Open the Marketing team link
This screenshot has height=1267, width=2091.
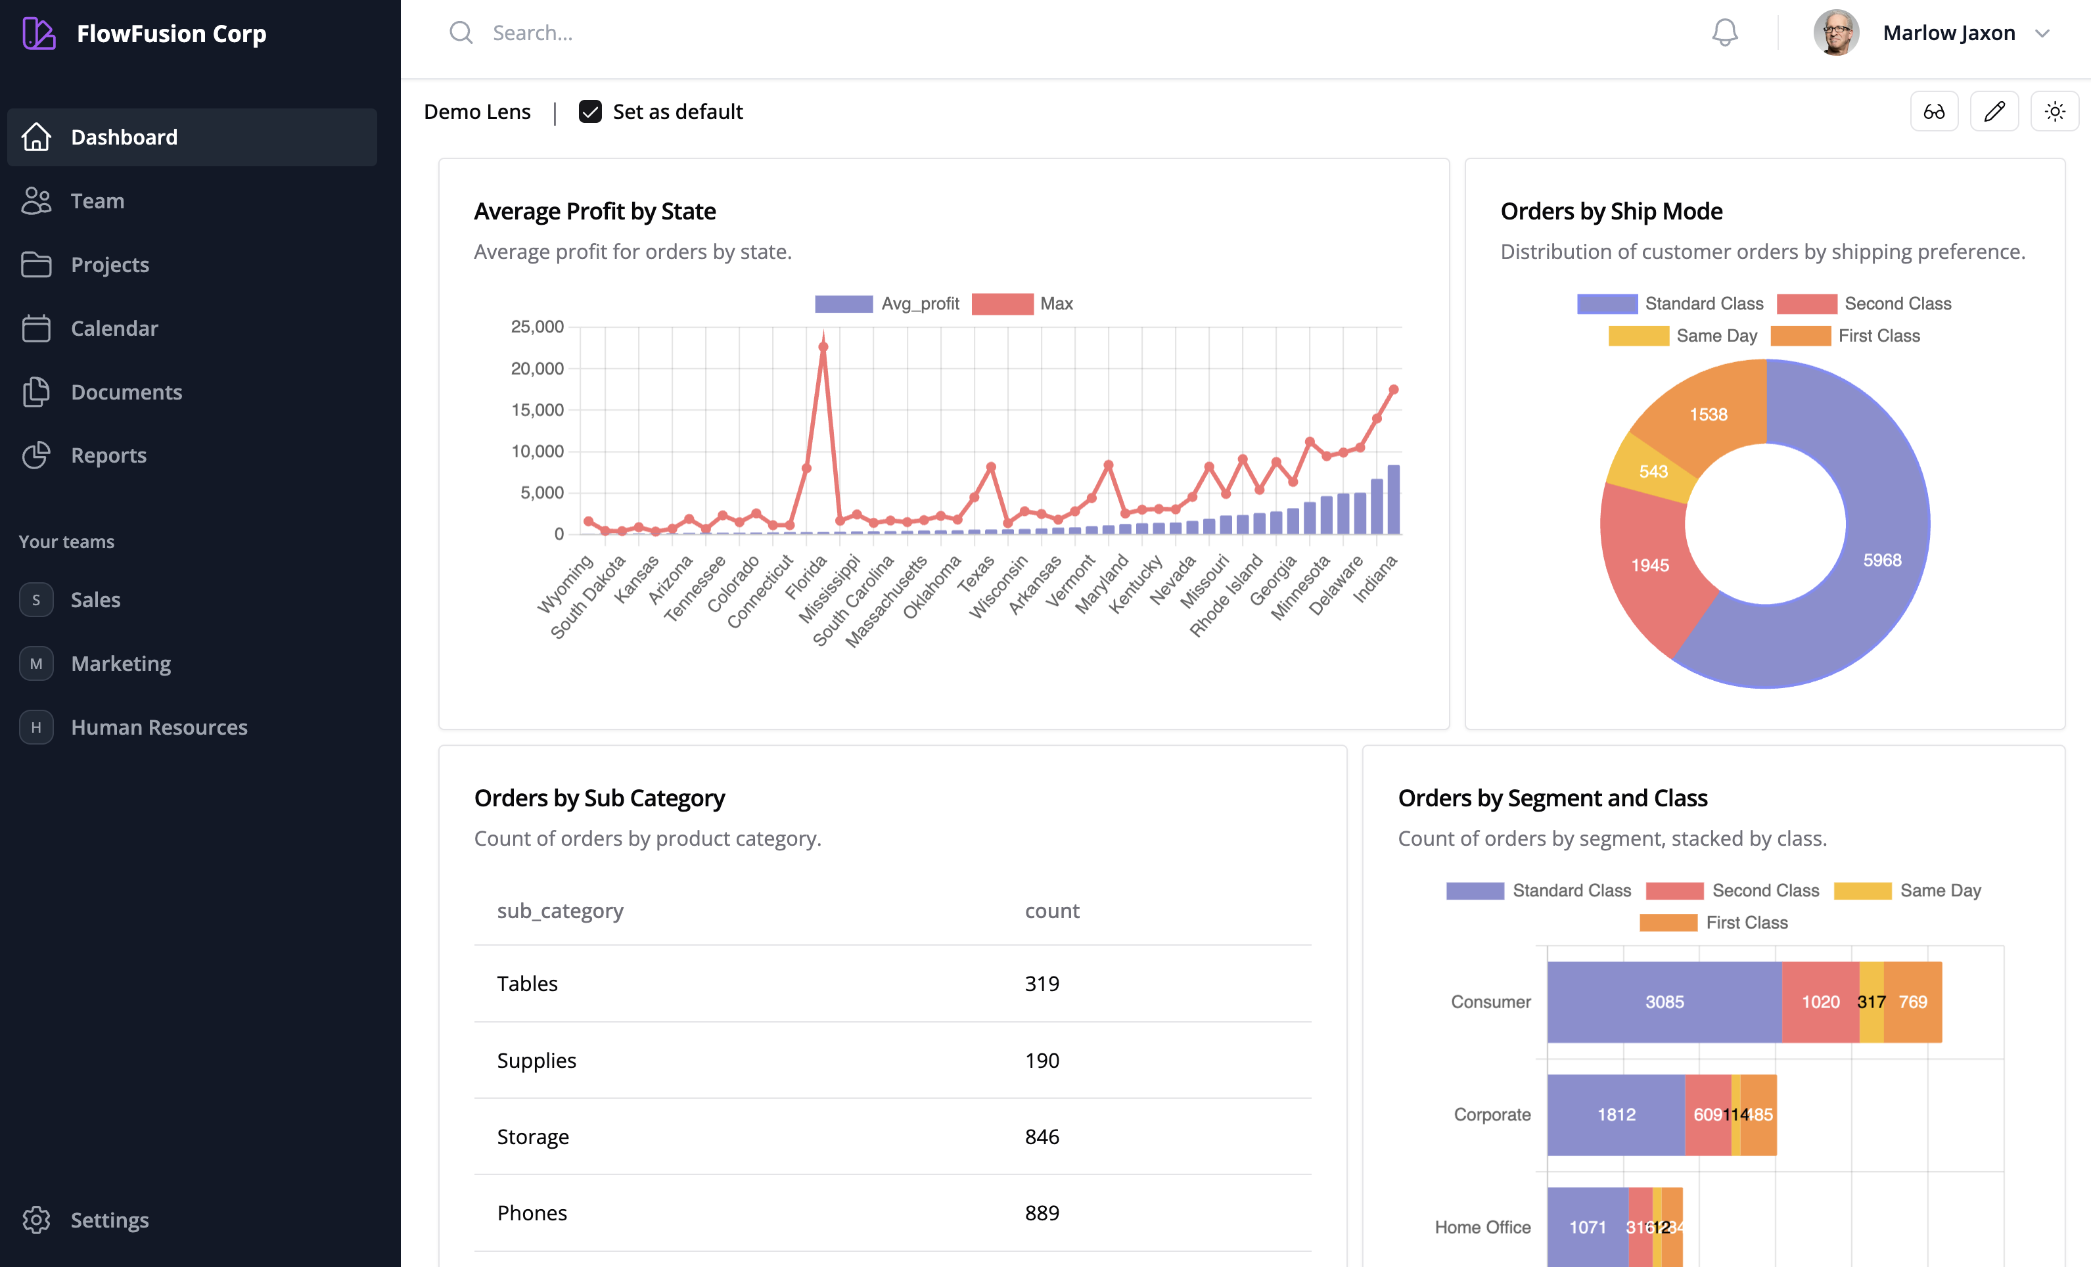click(120, 664)
